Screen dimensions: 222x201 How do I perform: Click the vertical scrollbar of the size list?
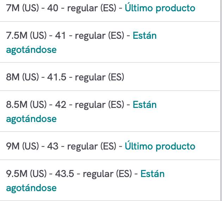[x=221, y=100]
